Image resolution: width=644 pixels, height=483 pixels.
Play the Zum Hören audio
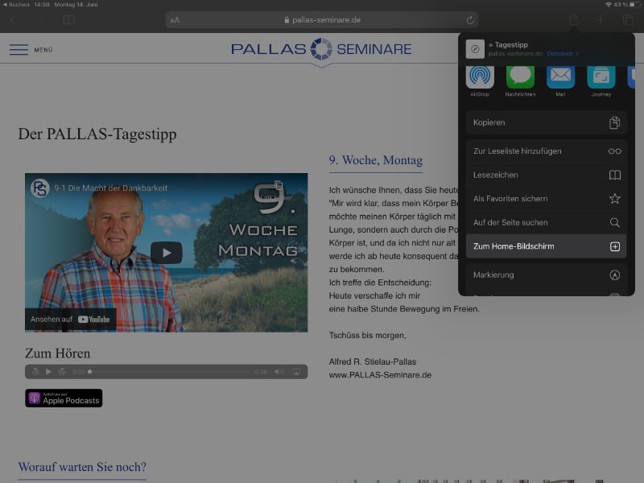pyautogui.click(x=48, y=372)
